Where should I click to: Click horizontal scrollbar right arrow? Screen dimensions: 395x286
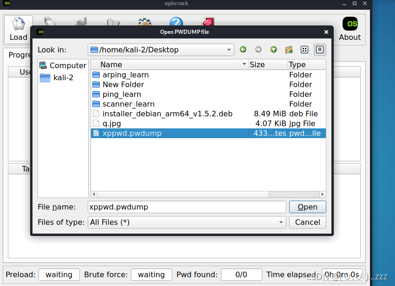pyautogui.click(x=323, y=194)
